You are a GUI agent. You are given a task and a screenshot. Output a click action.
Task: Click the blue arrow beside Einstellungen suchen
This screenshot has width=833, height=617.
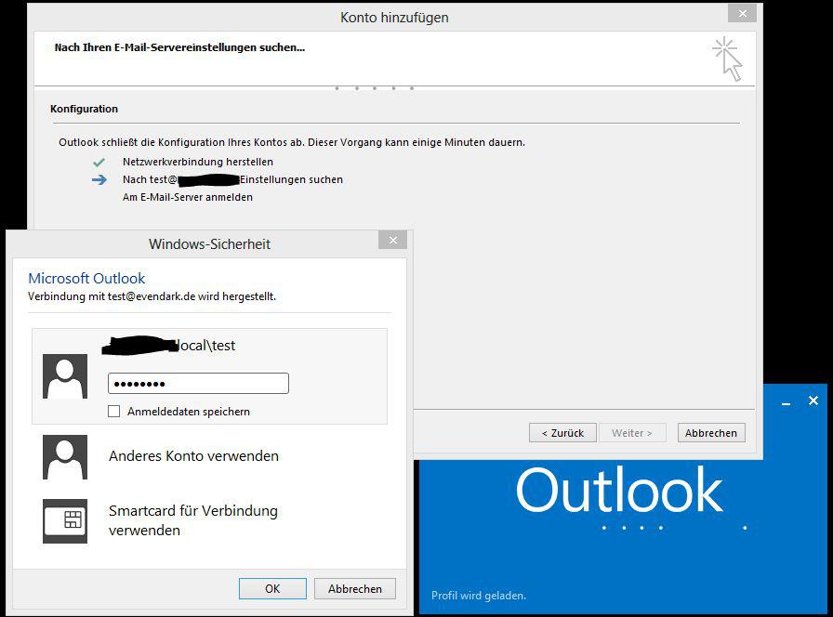click(x=99, y=180)
